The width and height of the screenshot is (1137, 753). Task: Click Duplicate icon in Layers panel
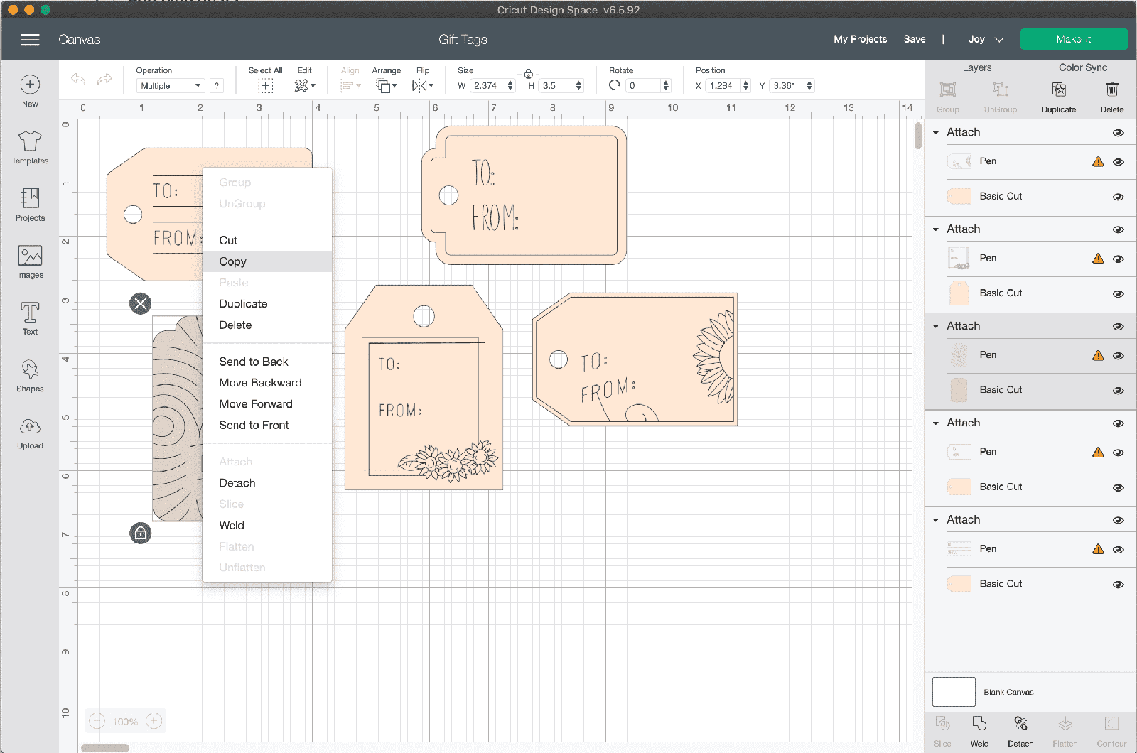(x=1059, y=90)
